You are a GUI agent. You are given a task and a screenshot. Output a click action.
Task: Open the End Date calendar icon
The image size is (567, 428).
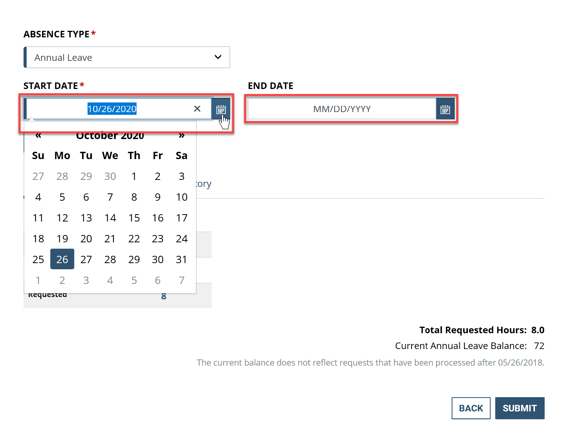click(445, 109)
